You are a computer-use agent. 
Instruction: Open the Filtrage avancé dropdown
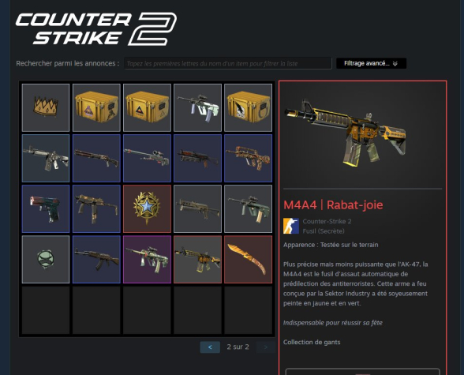pos(371,63)
